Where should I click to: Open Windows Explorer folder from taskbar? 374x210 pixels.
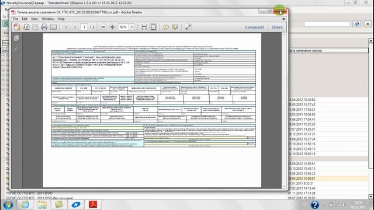pos(42,205)
